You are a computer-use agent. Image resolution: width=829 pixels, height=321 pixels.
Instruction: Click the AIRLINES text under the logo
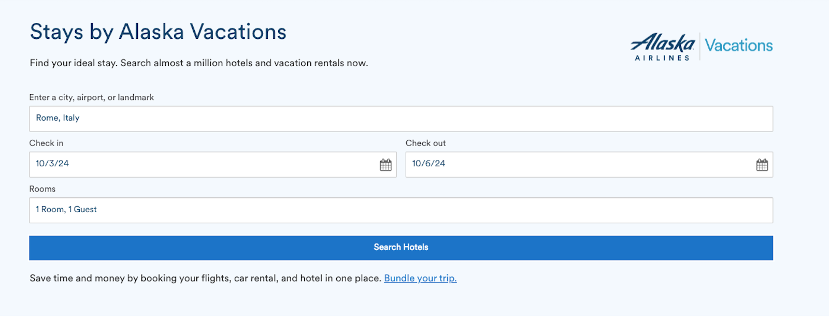click(x=662, y=58)
